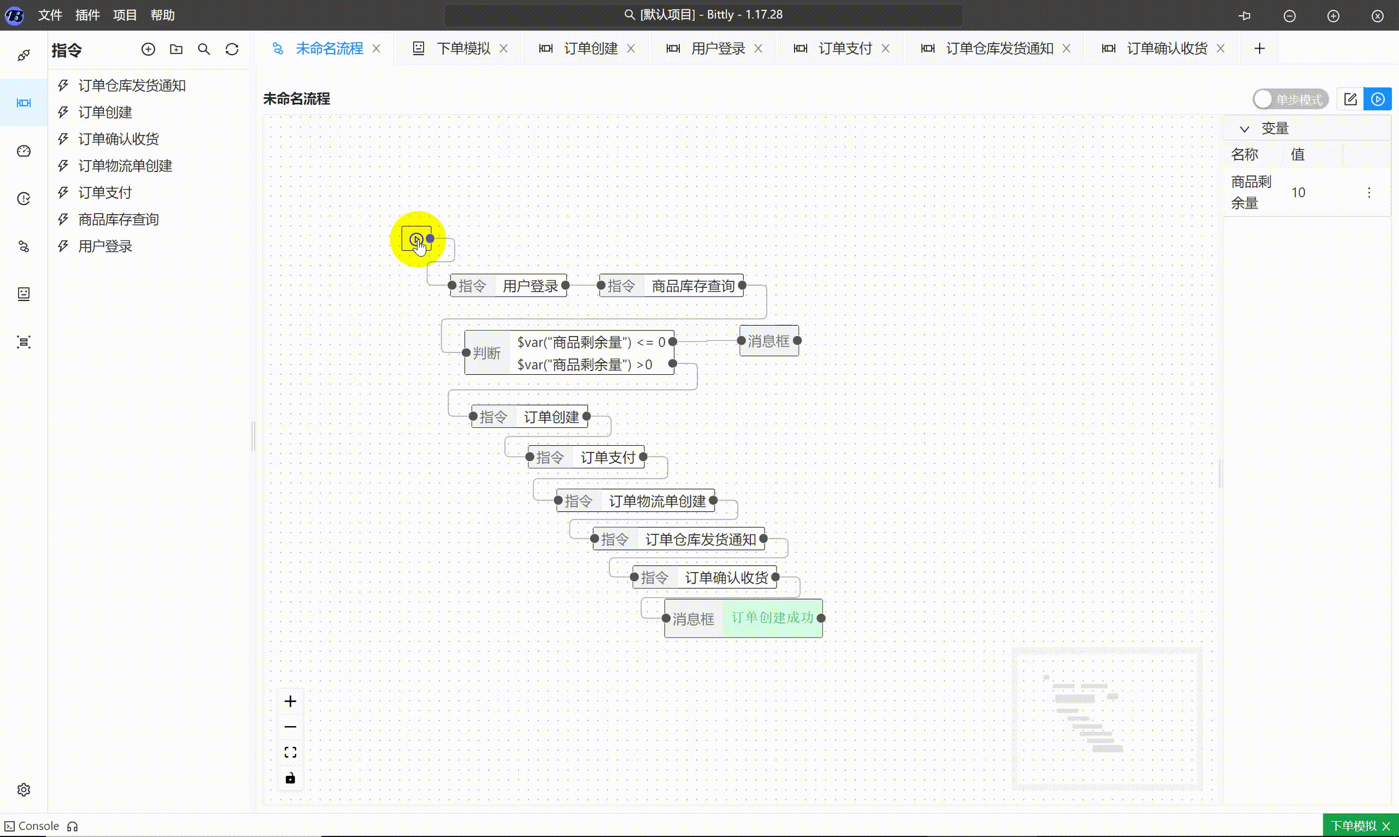Switch to the 订单支付 tab
1399x837 pixels.
(x=843, y=48)
